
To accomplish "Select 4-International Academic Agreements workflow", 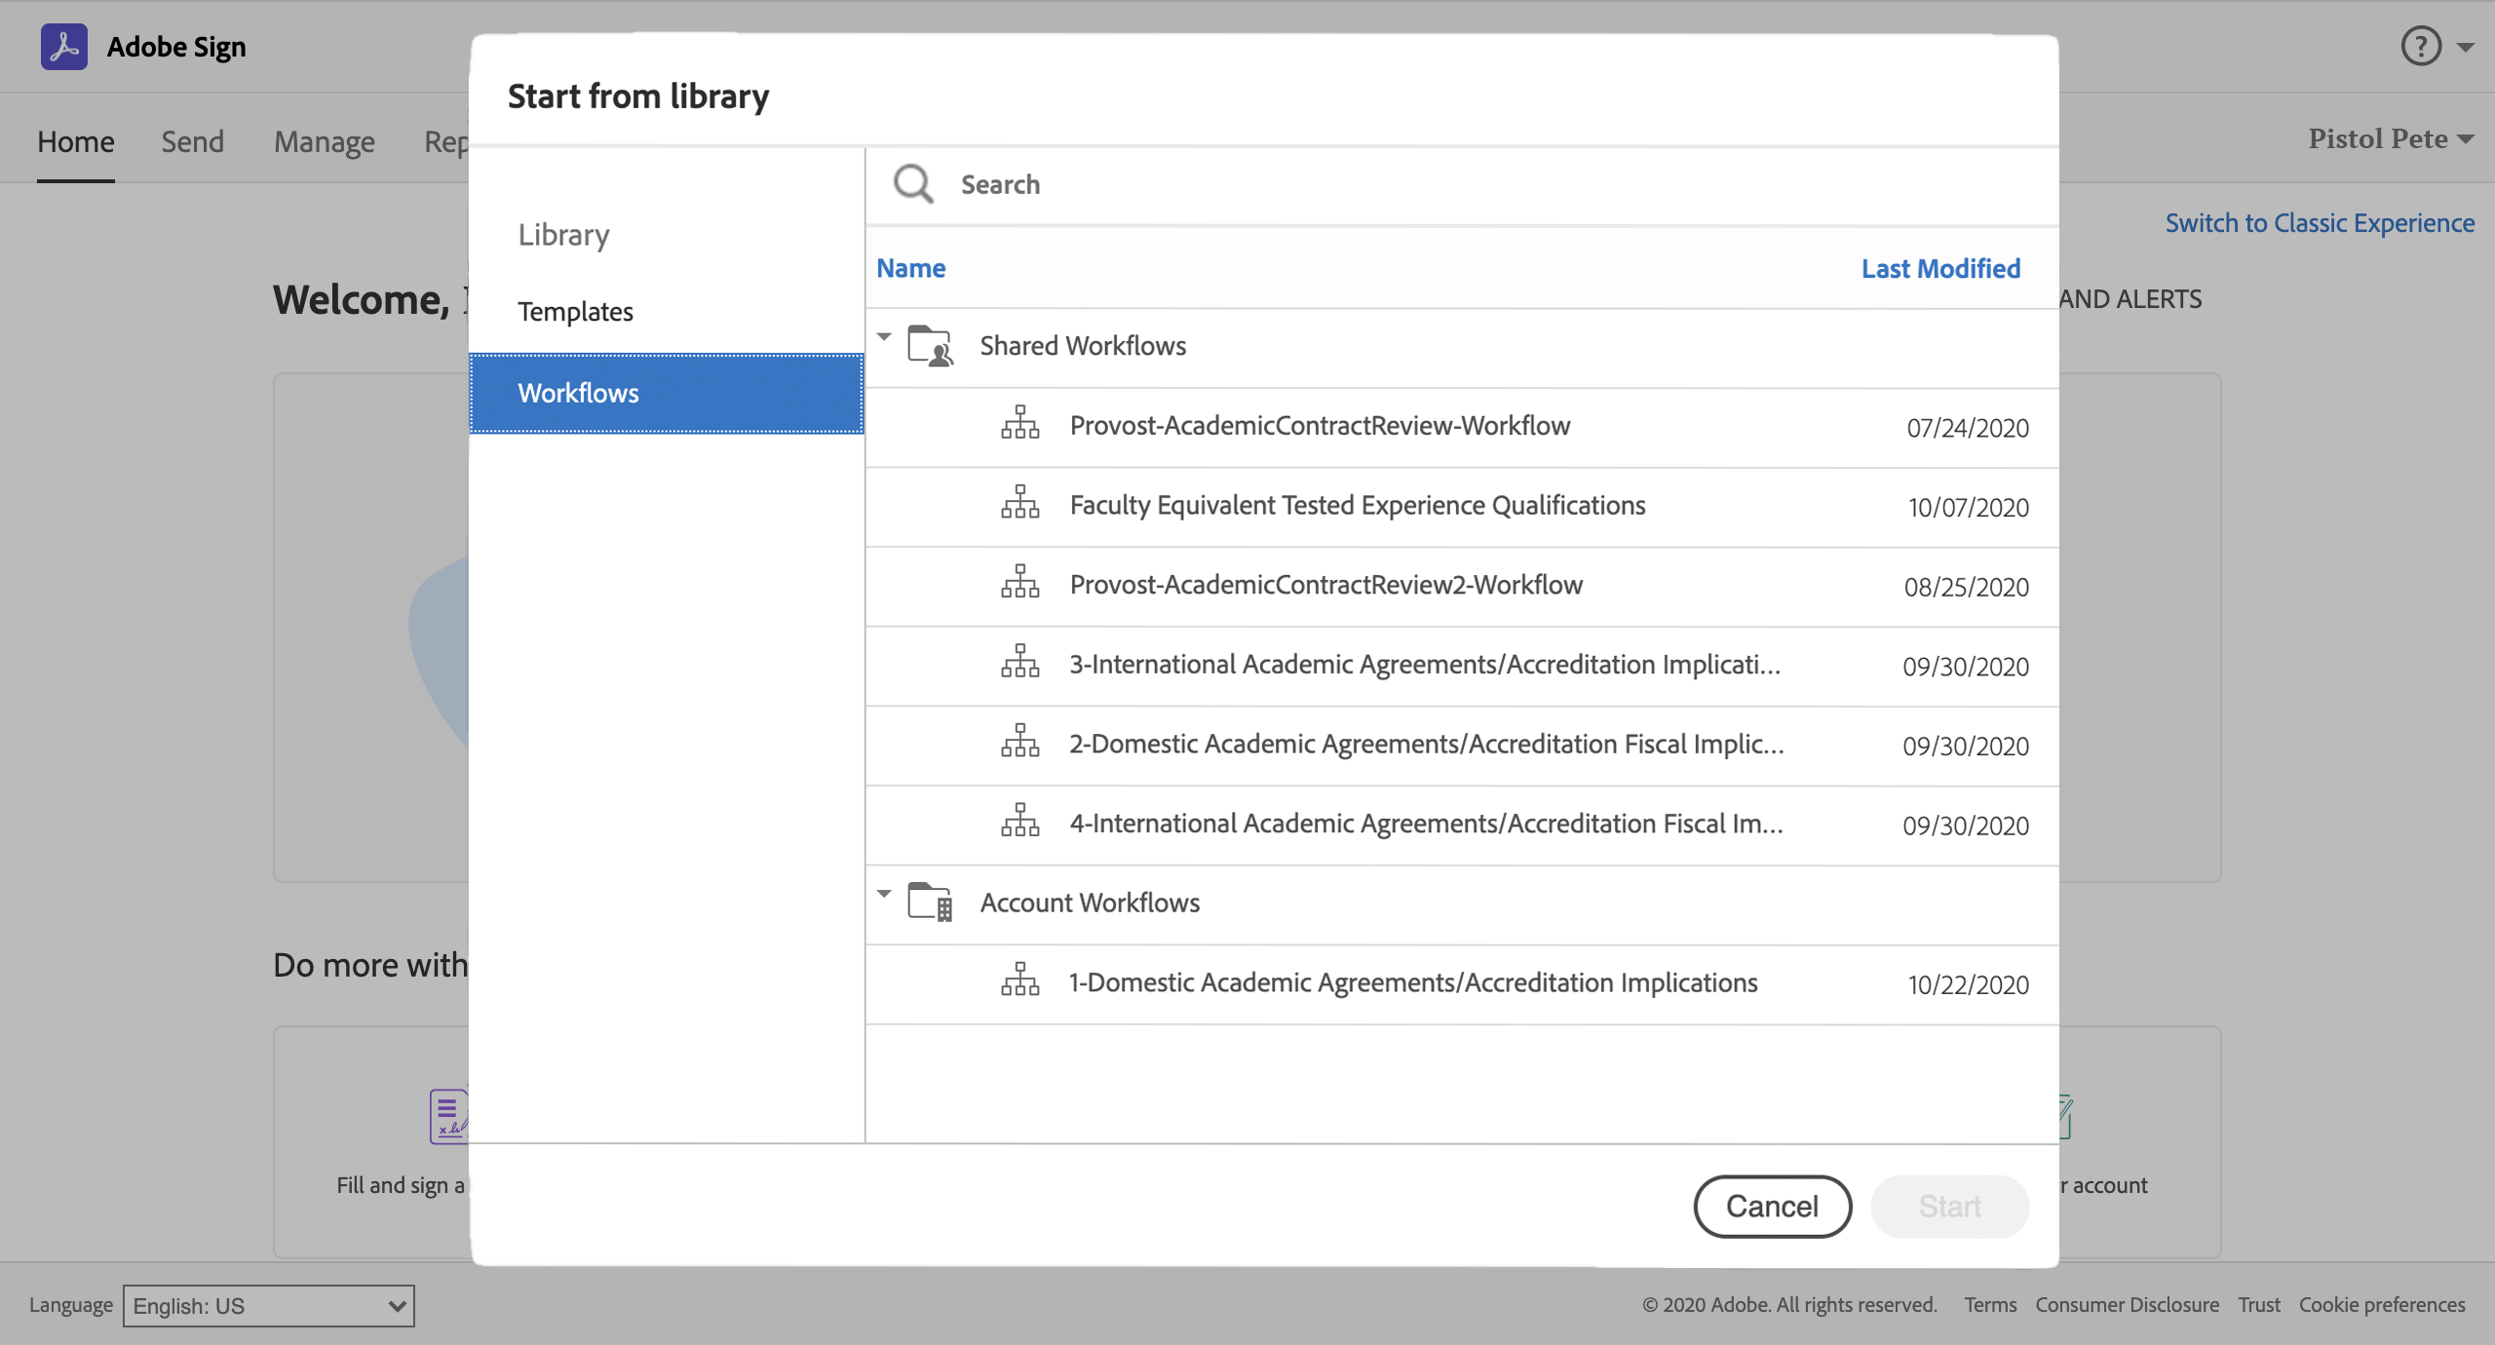I will [1462, 825].
